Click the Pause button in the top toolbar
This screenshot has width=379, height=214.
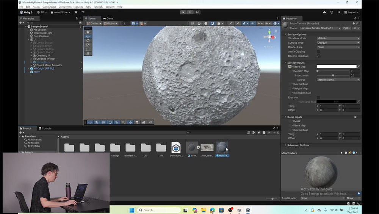[x=190, y=12]
